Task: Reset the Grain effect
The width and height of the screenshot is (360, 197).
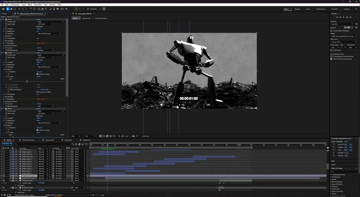Action: click(38, 19)
